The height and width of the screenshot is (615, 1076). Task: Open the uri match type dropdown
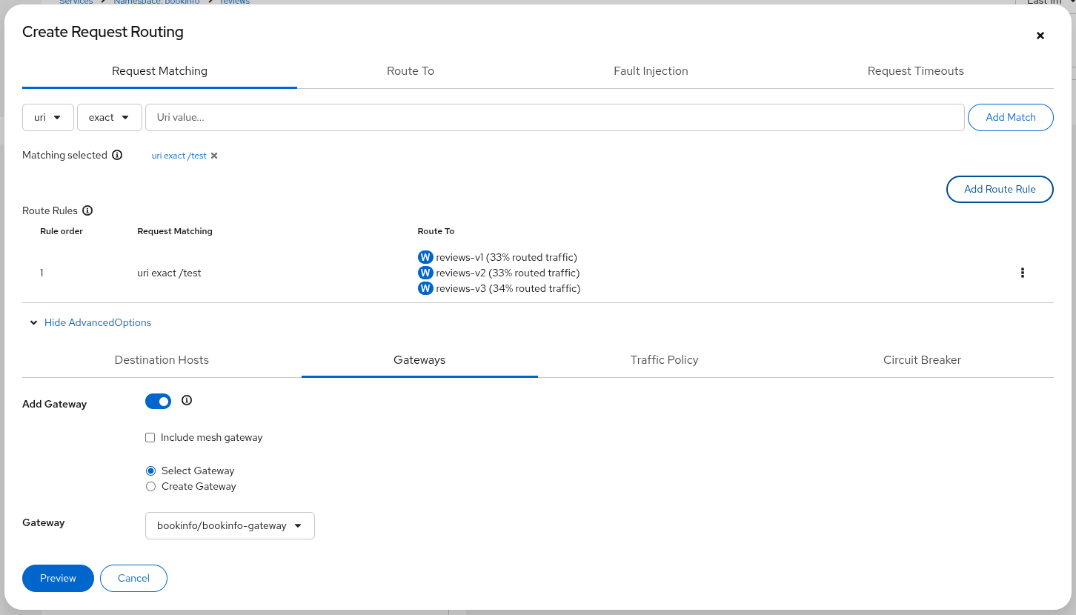tap(48, 117)
